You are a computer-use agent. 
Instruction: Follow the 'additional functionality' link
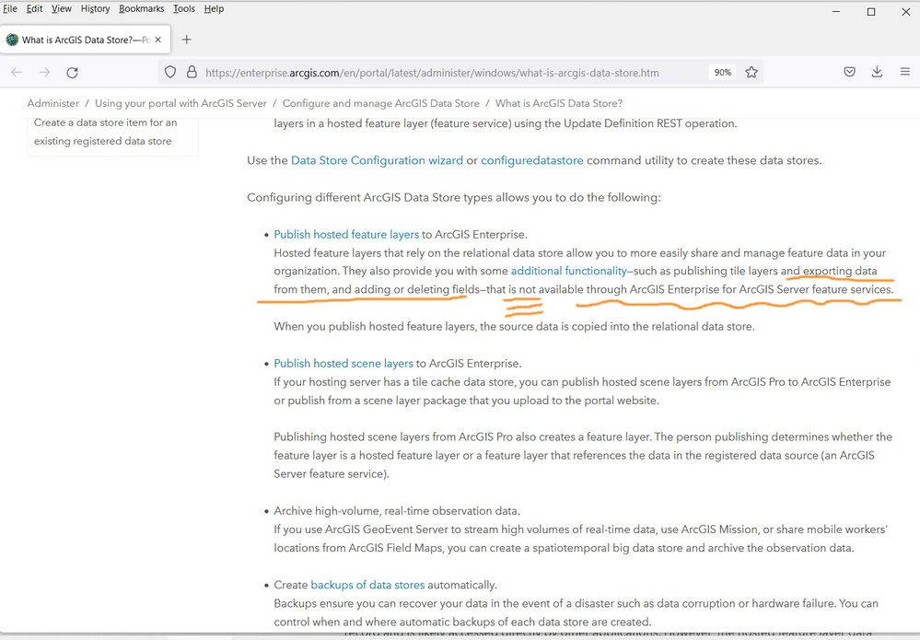tap(568, 271)
